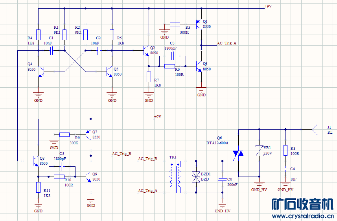Pick the R11 resistor body
Screen dimensions: 337x221
38,188
